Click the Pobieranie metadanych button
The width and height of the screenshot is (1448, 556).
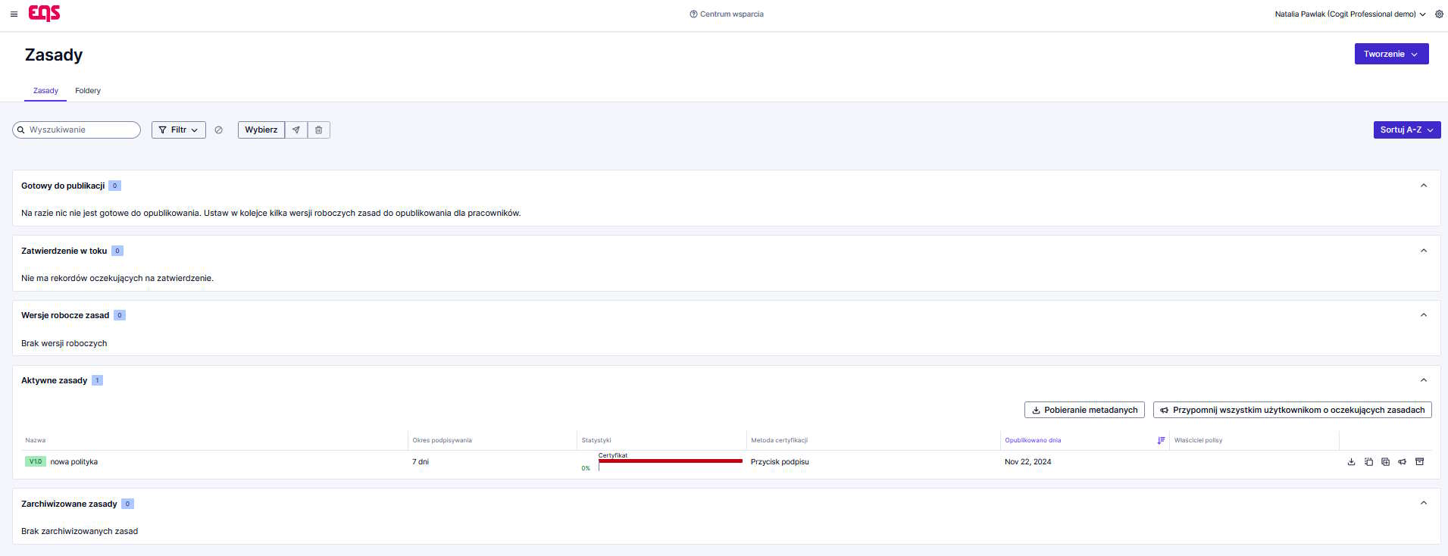(x=1084, y=410)
